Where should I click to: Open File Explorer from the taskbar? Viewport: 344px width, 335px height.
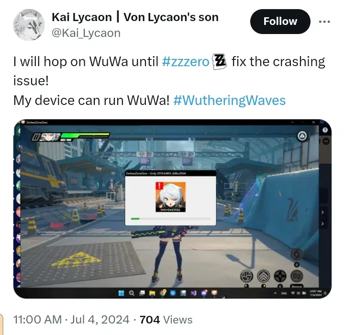pyautogui.click(x=152, y=293)
